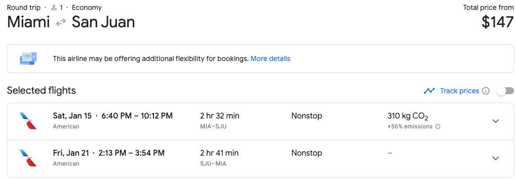Image resolution: width=515 pixels, height=179 pixels.
Task: Click the 310 kg CO2 emissions value
Action: tap(408, 116)
